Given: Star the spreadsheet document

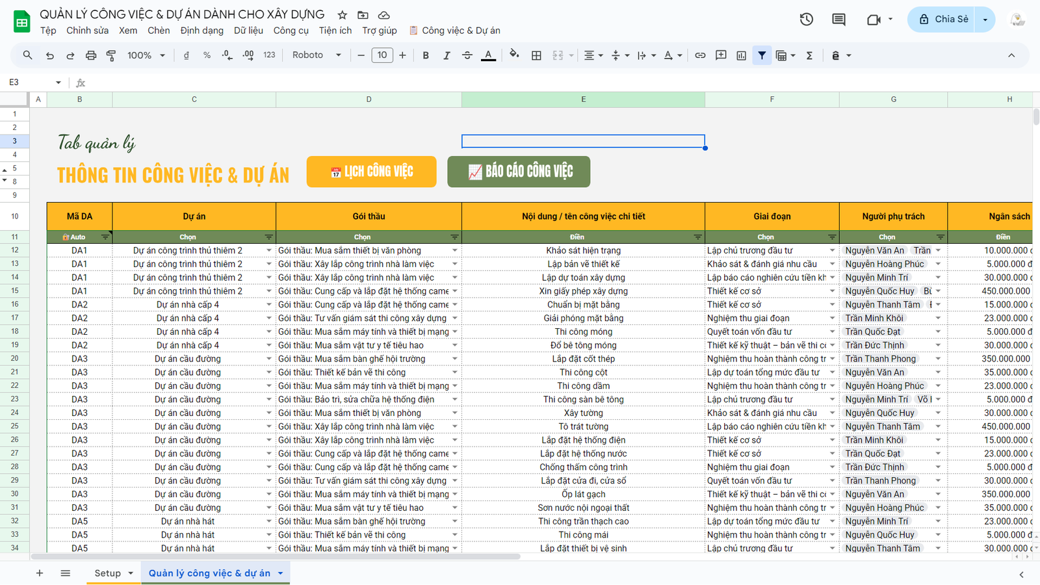Looking at the screenshot, I should click(x=343, y=15).
